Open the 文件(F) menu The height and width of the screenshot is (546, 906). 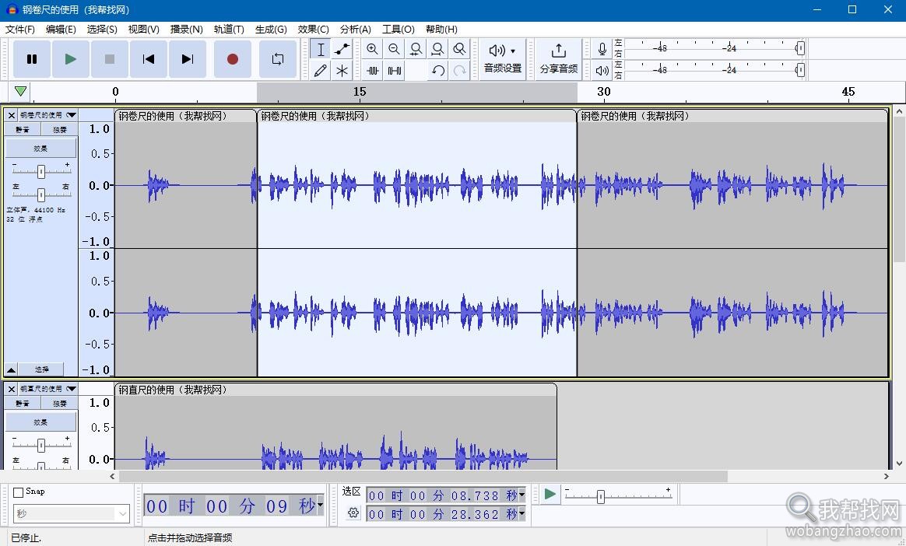pyautogui.click(x=20, y=29)
